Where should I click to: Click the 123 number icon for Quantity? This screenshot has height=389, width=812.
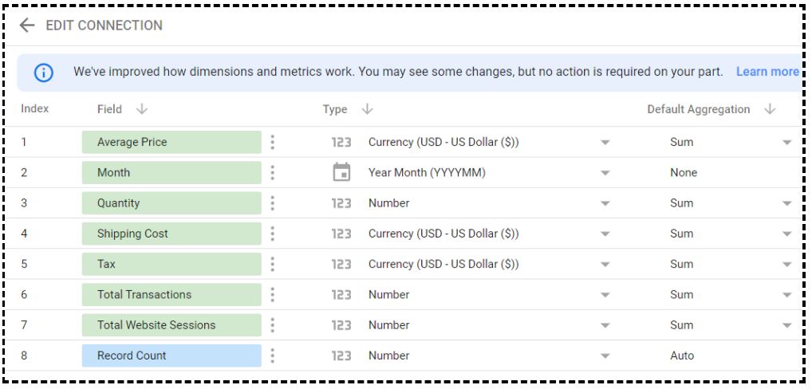click(x=341, y=203)
